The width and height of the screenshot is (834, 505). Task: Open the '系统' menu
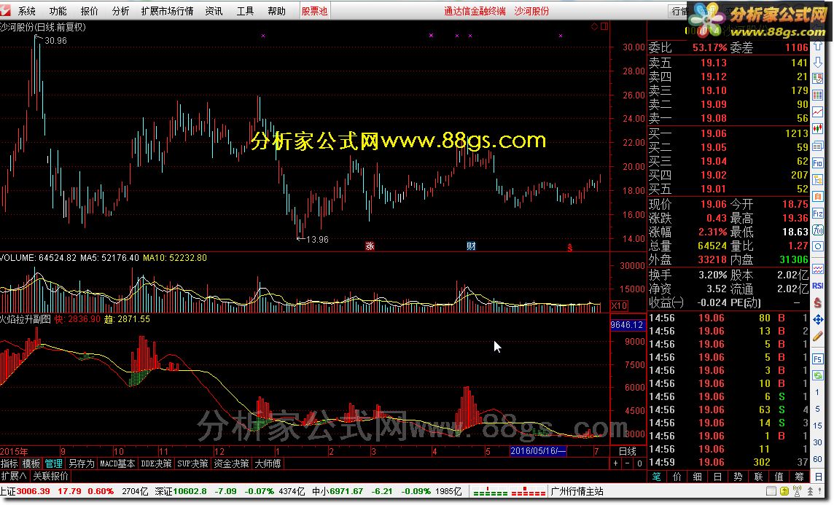26,11
